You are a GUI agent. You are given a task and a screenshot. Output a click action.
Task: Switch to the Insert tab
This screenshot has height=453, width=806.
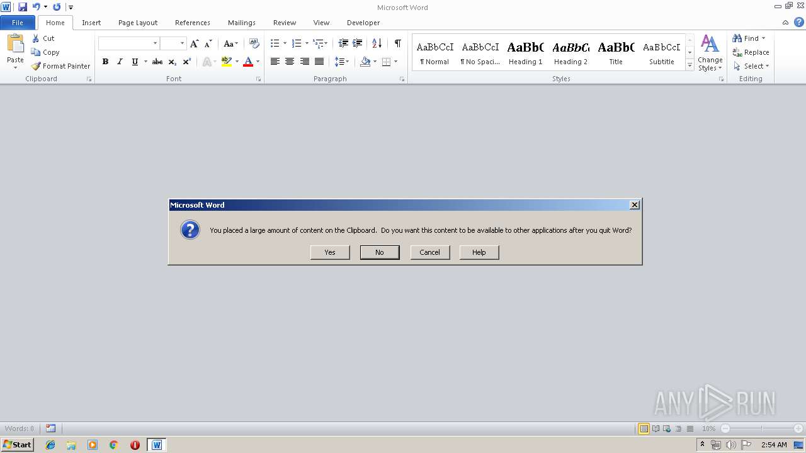coord(91,23)
